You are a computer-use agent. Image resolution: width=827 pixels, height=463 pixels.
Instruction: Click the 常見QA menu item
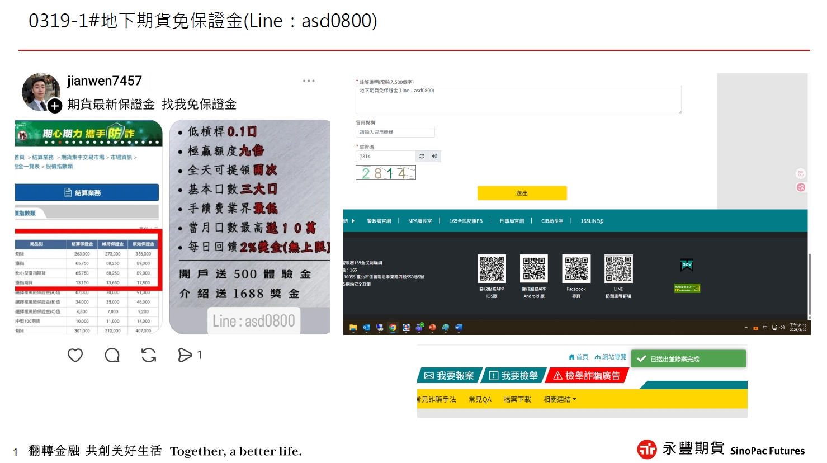point(480,399)
